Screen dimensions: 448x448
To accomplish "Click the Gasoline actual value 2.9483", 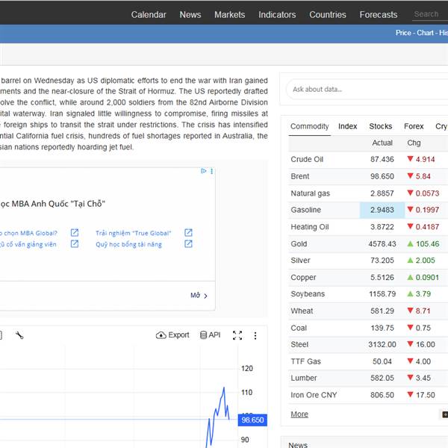I will 382,210.
